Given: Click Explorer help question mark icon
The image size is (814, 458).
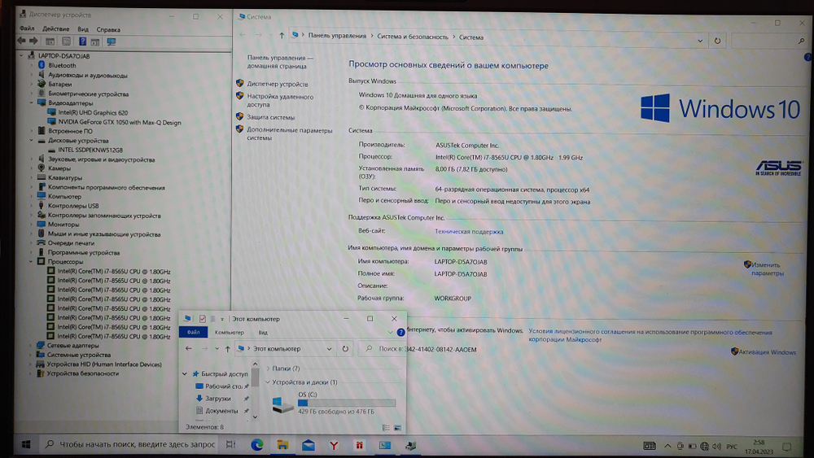Looking at the screenshot, I should (x=400, y=333).
